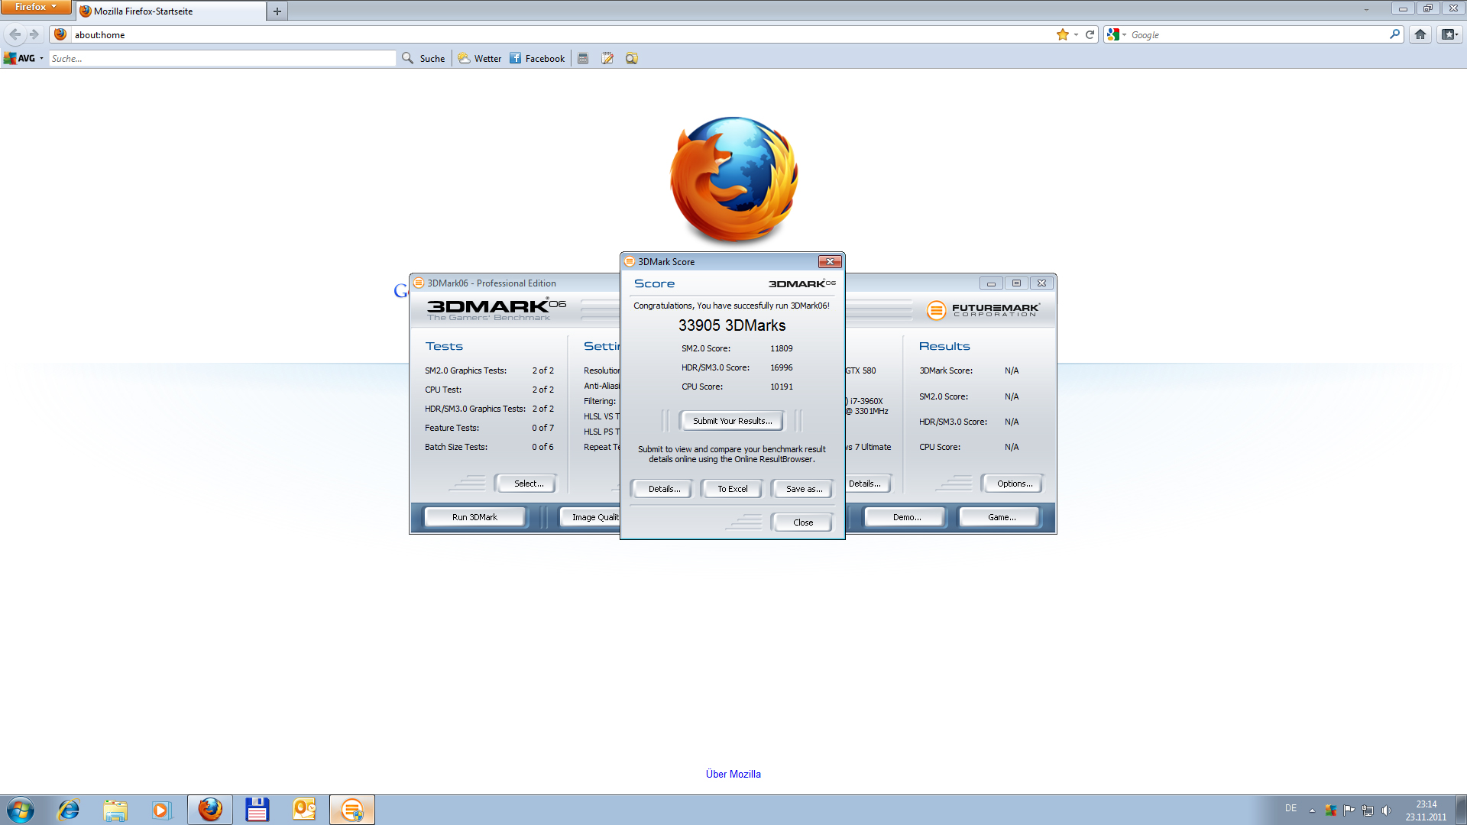Open a new tab with plus button

277,11
